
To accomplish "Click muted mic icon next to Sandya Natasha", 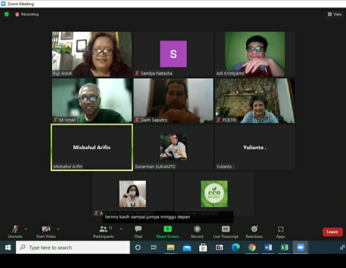I will click(137, 73).
